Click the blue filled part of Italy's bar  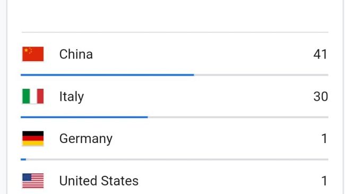(x=84, y=117)
